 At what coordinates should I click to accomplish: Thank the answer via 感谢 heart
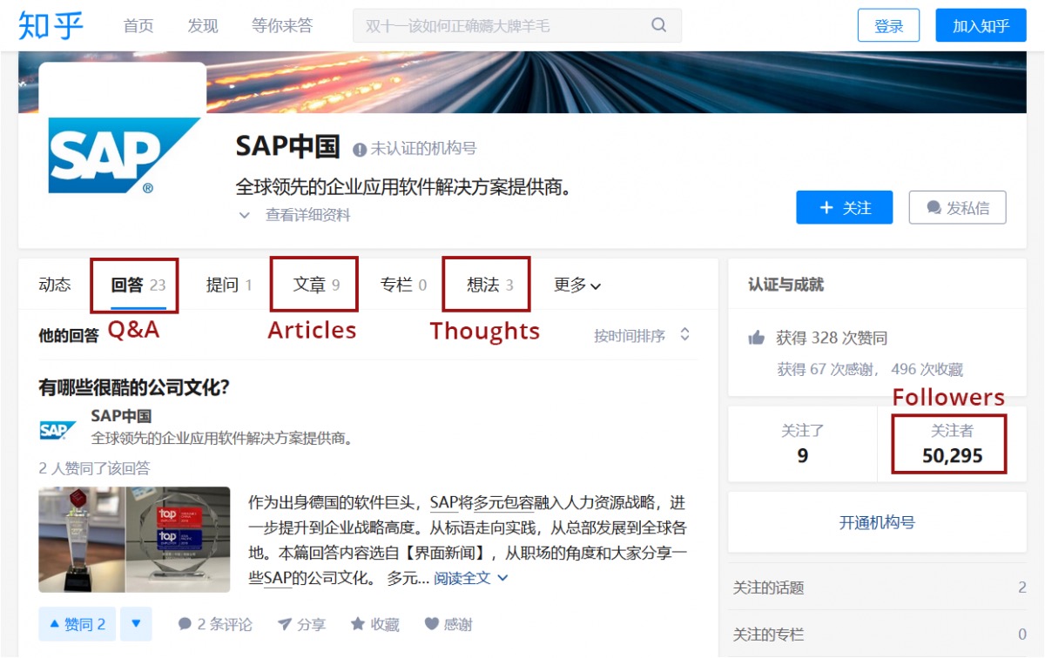[448, 624]
